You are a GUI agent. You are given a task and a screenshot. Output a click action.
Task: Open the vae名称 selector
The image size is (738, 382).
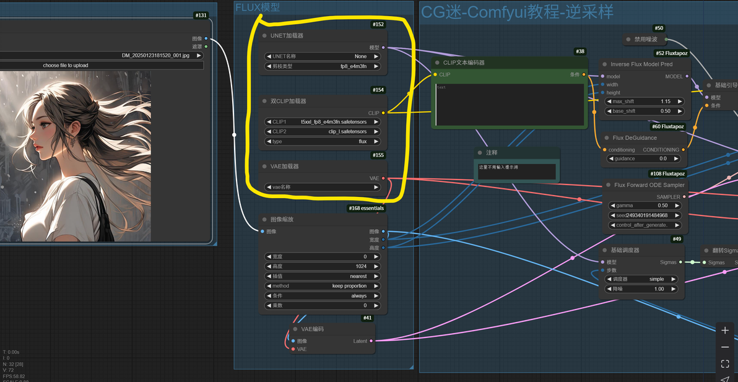point(323,187)
